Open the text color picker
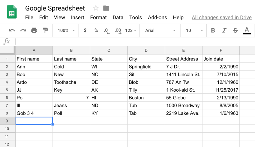This screenshot has width=255, height=147. [x=247, y=30]
